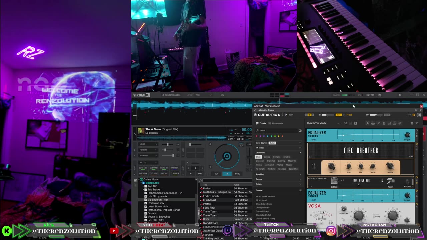Open the REVERB effect dropdown
Screen dimensions: 427x240
pos(148,150)
